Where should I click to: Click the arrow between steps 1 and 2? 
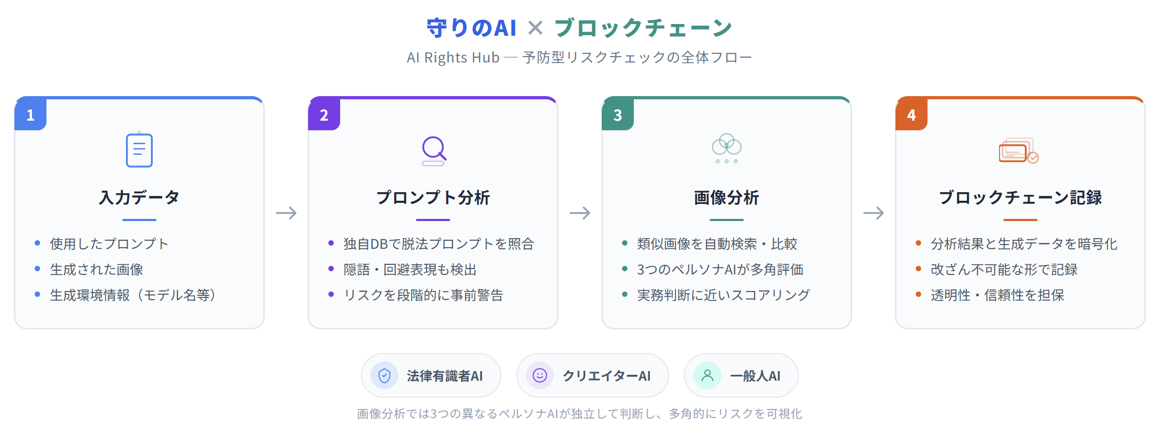(286, 213)
